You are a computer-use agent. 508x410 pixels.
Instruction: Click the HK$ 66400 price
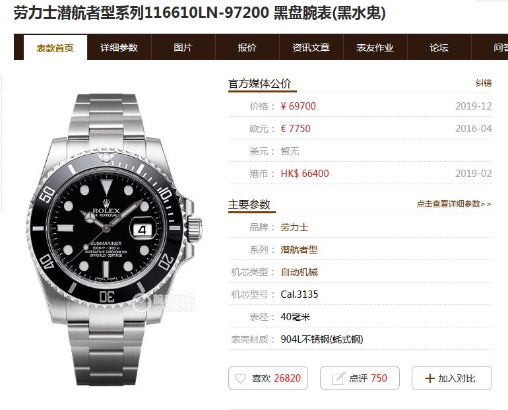305,174
